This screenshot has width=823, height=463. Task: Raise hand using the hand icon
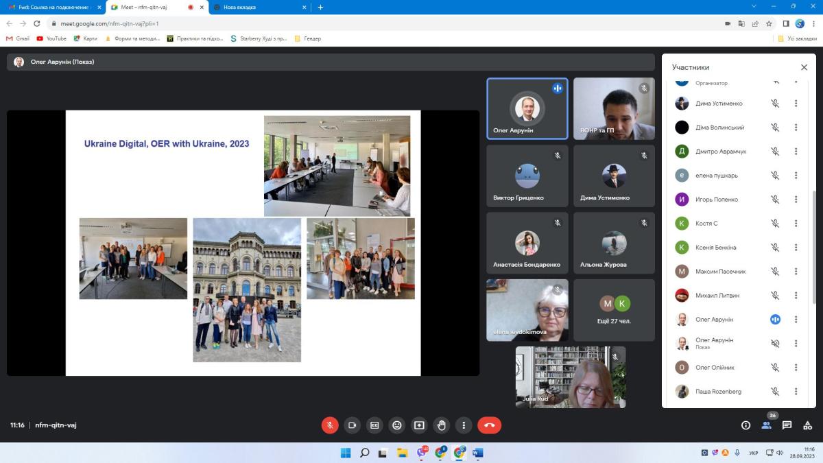[442, 425]
